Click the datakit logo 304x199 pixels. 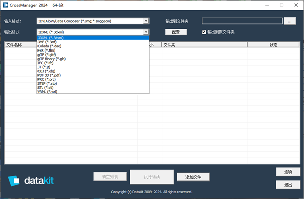(x=30, y=181)
